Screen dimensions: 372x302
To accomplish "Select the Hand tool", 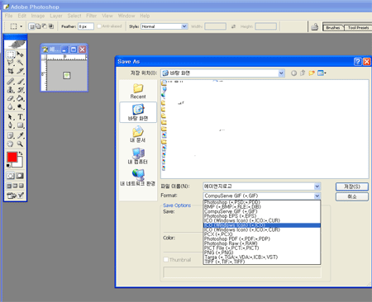I will [11, 144].
